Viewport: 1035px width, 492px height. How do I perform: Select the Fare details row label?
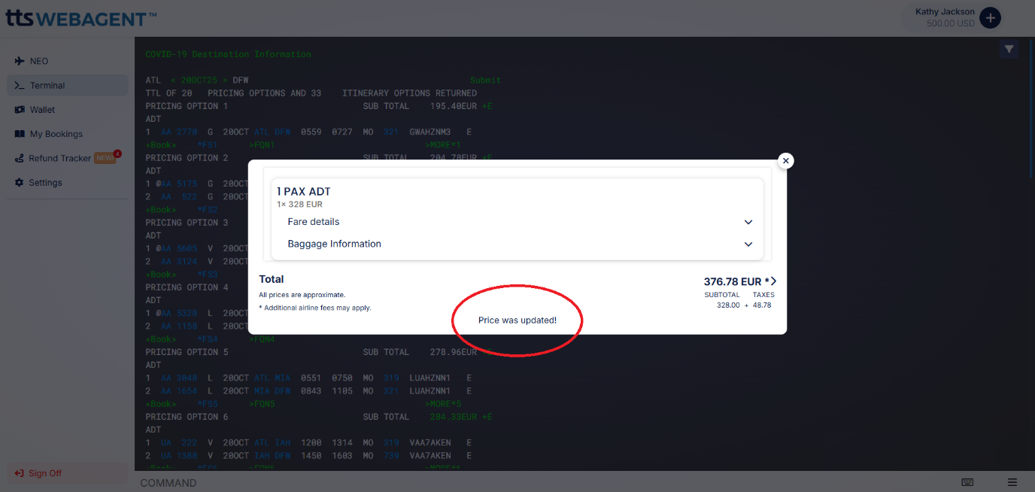tap(314, 222)
